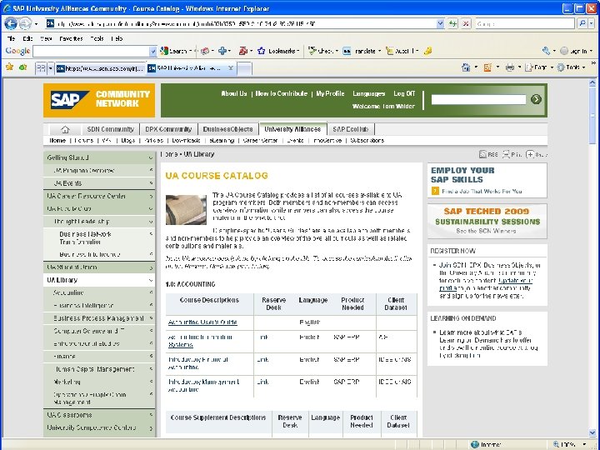This screenshot has height=450, width=600.
Task: Click in the browser address bar
Action: [x=241, y=23]
